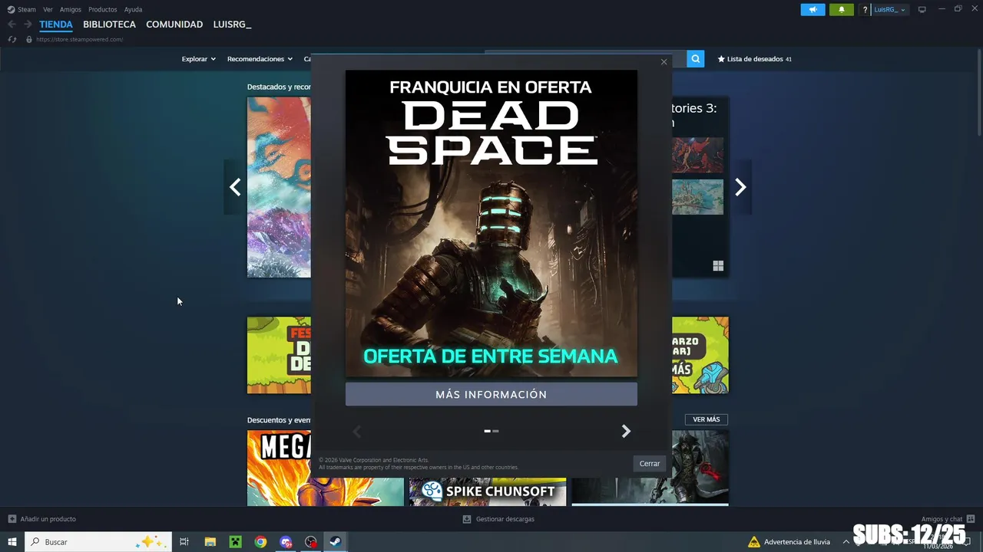Image resolution: width=983 pixels, height=552 pixels.
Task: Show hidden system tray icons chevron
Action: (846, 542)
